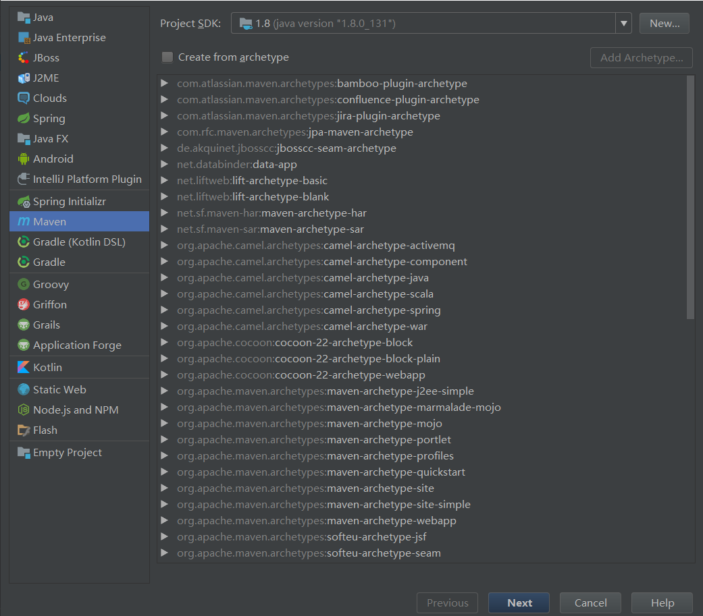The image size is (703, 616).
Task: Select cocoon-22-archetype-block-plain entry
Action: (309, 359)
